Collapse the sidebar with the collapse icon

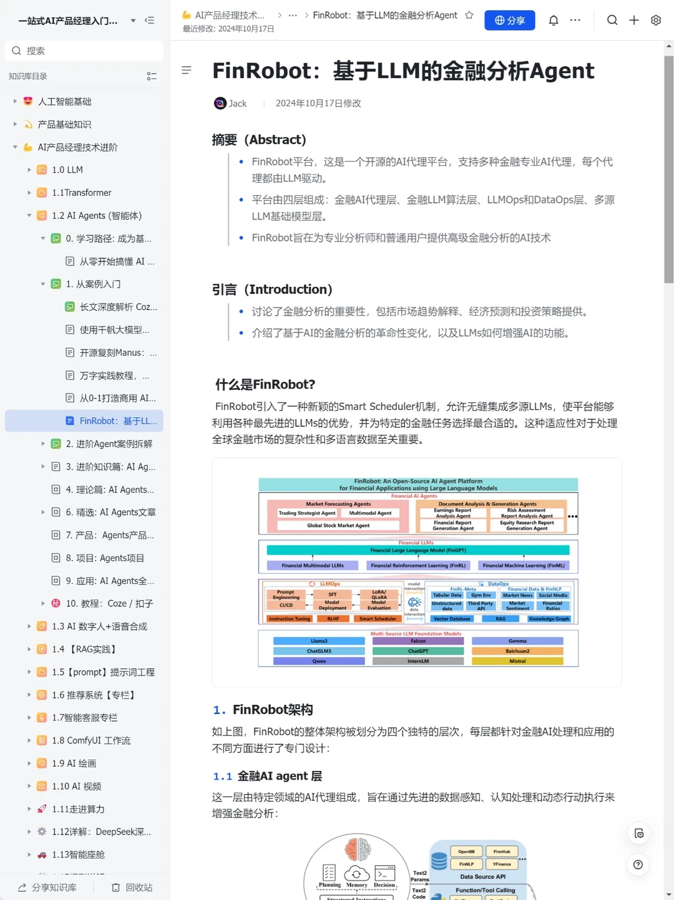(x=150, y=20)
